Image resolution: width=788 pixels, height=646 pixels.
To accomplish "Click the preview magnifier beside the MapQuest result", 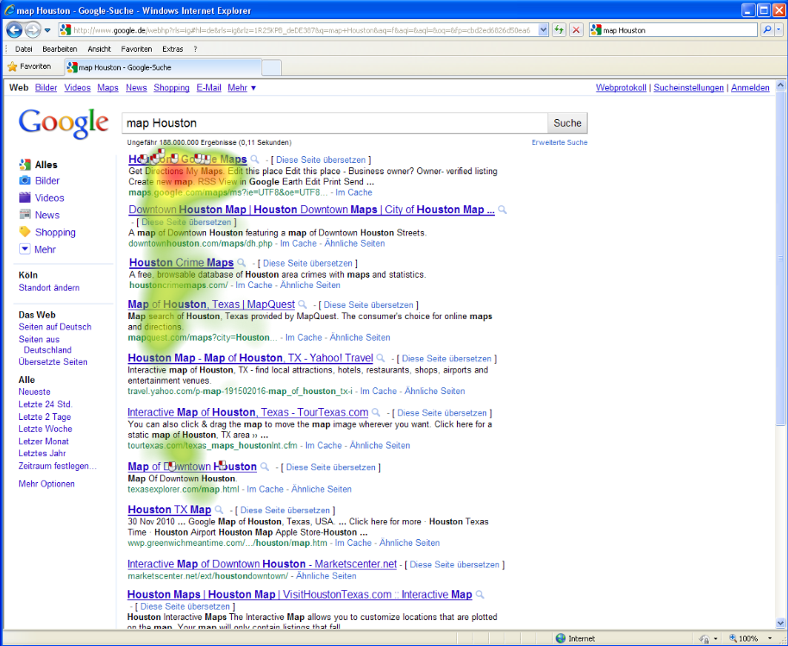I will 302,304.
